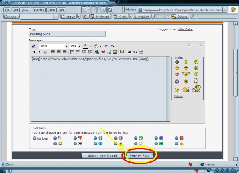Select the 'No icon' radio button

point(34,138)
